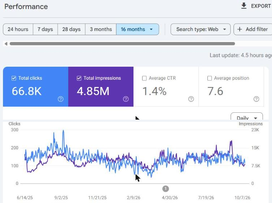Click the 6/14/25 axis date label
The height and width of the screenshot is (203, 272).
point(25,198)
